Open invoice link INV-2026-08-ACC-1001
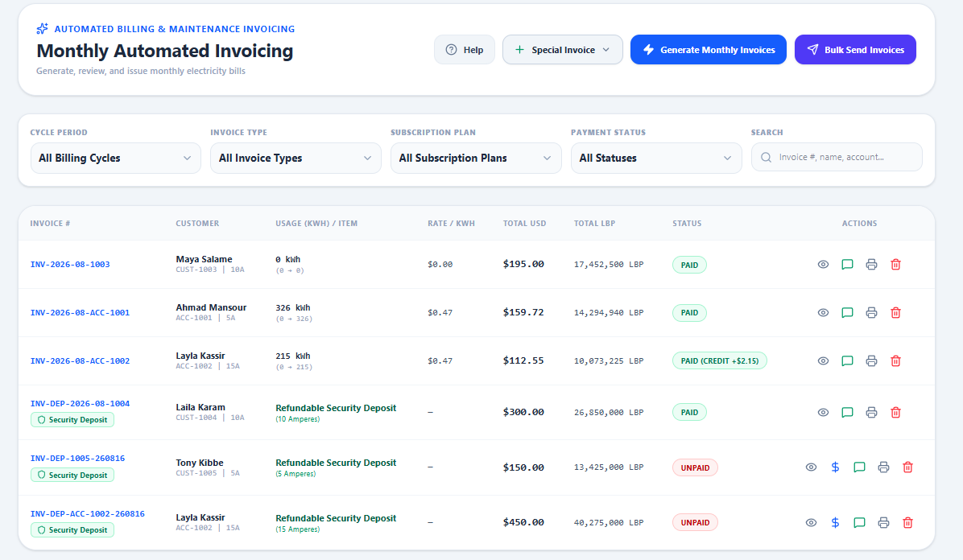 point(80,312)
